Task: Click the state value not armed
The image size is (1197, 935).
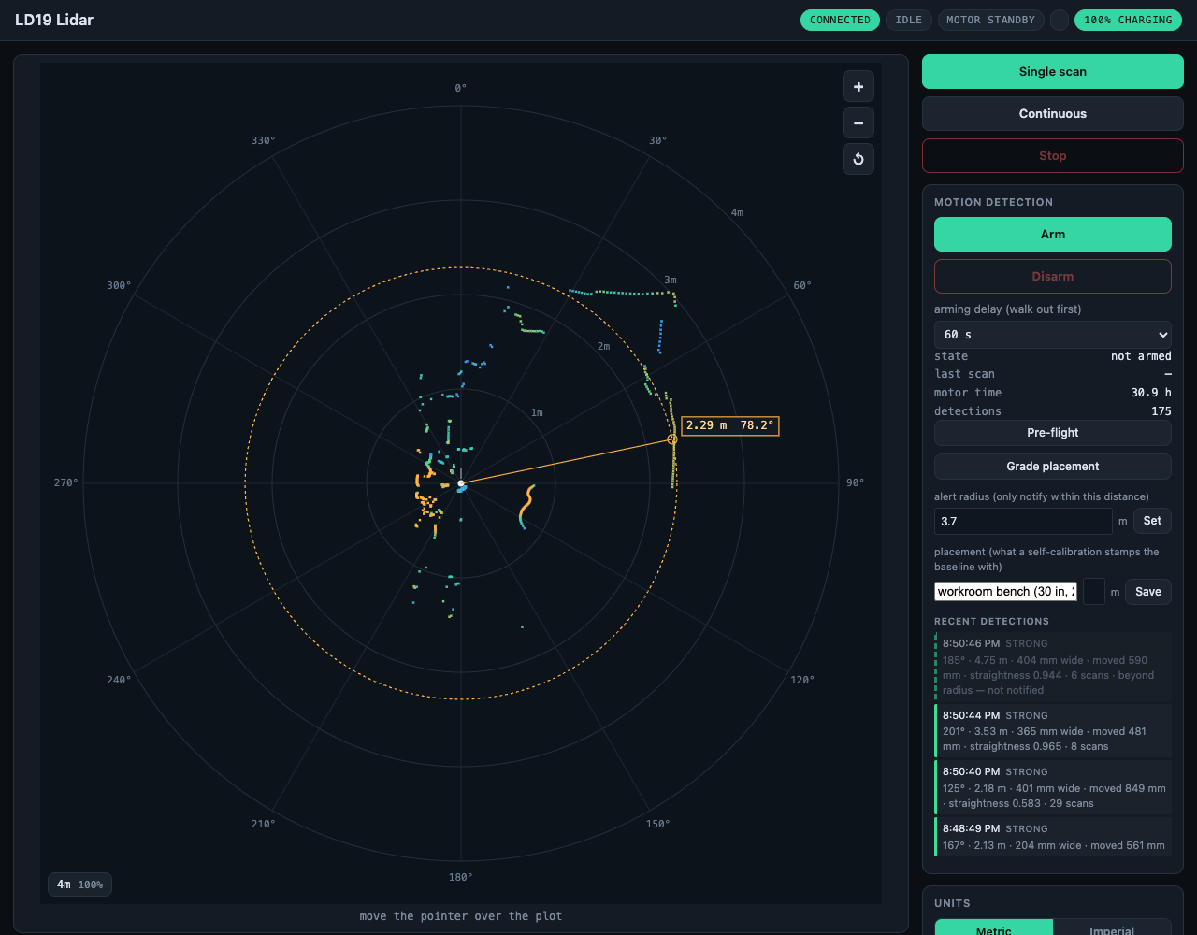Action: [1141, 356]
